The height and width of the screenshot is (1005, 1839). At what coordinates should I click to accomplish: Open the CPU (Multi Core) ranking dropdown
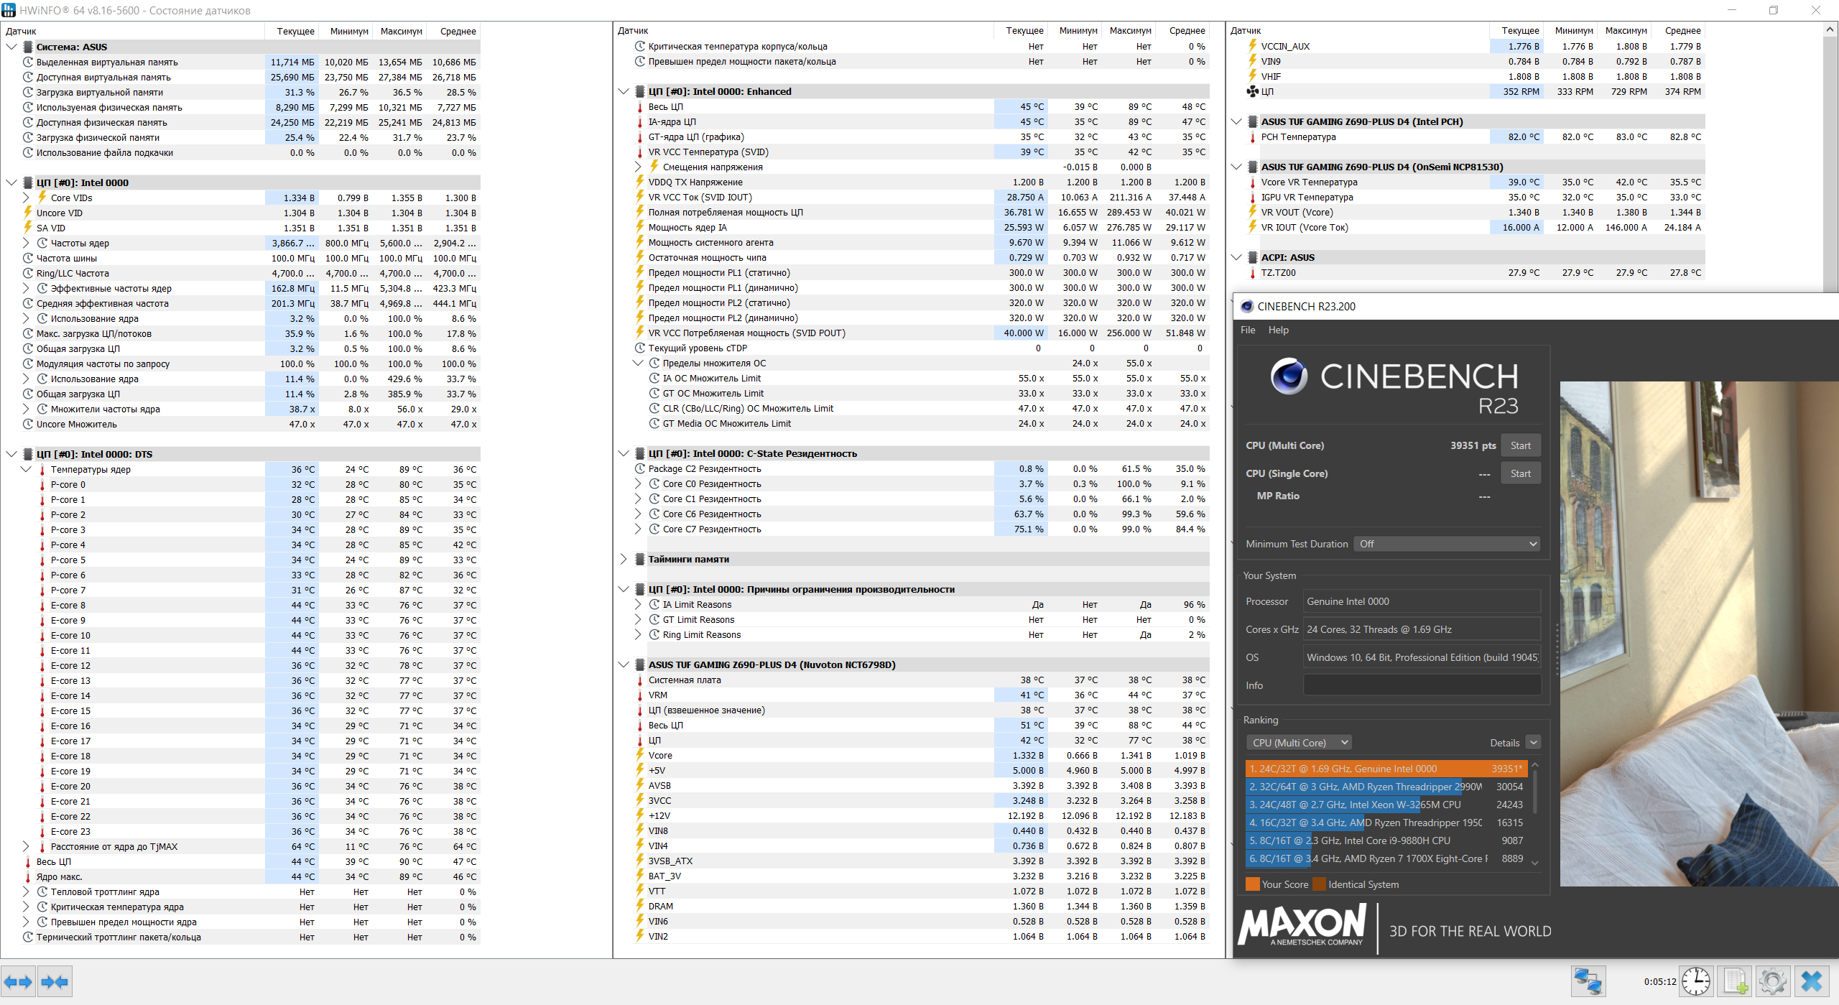click(1299, 742)
